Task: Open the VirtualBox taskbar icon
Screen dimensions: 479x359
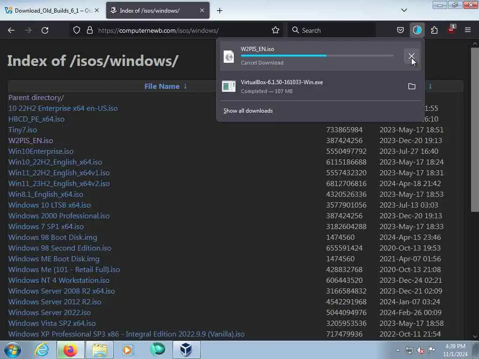Action: (x=186, y=350)
